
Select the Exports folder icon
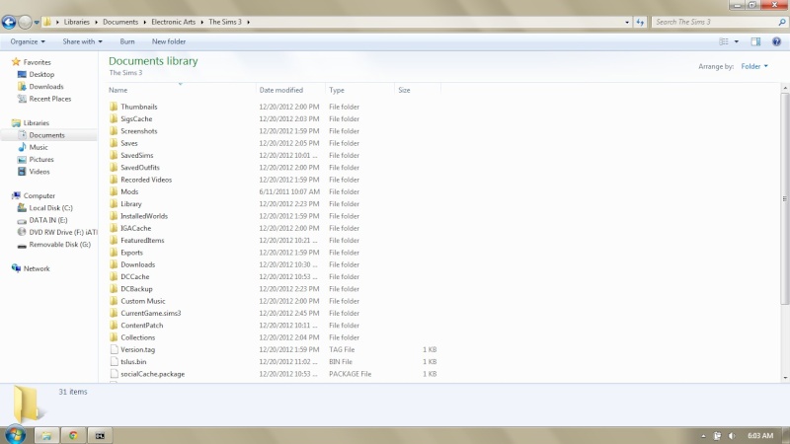[114, 253]
